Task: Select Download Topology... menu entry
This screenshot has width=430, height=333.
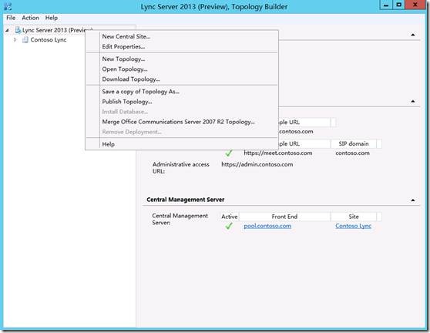Action: click(x=131, y=79)
